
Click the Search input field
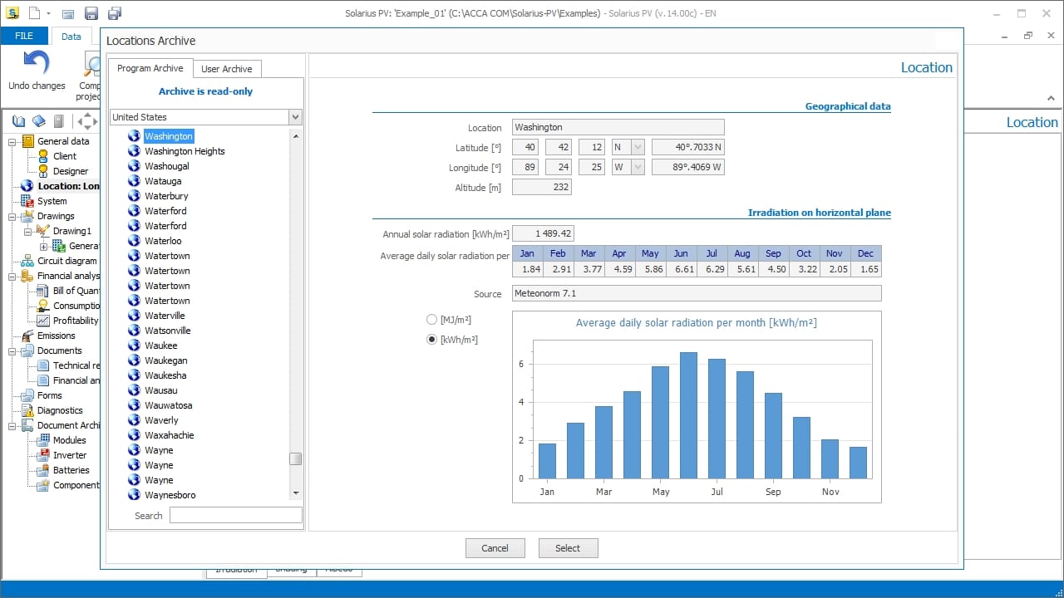236,516
